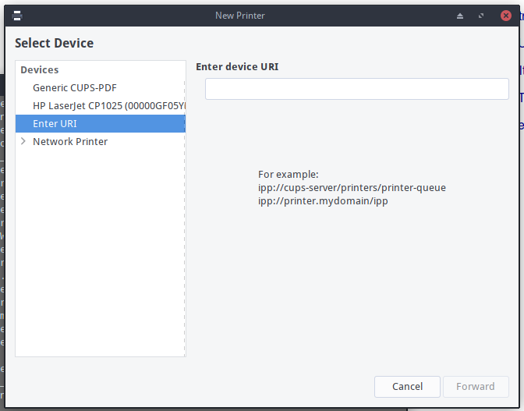Select the Enter URI entry
524x411 pixels.
click(x=101, y=124)
